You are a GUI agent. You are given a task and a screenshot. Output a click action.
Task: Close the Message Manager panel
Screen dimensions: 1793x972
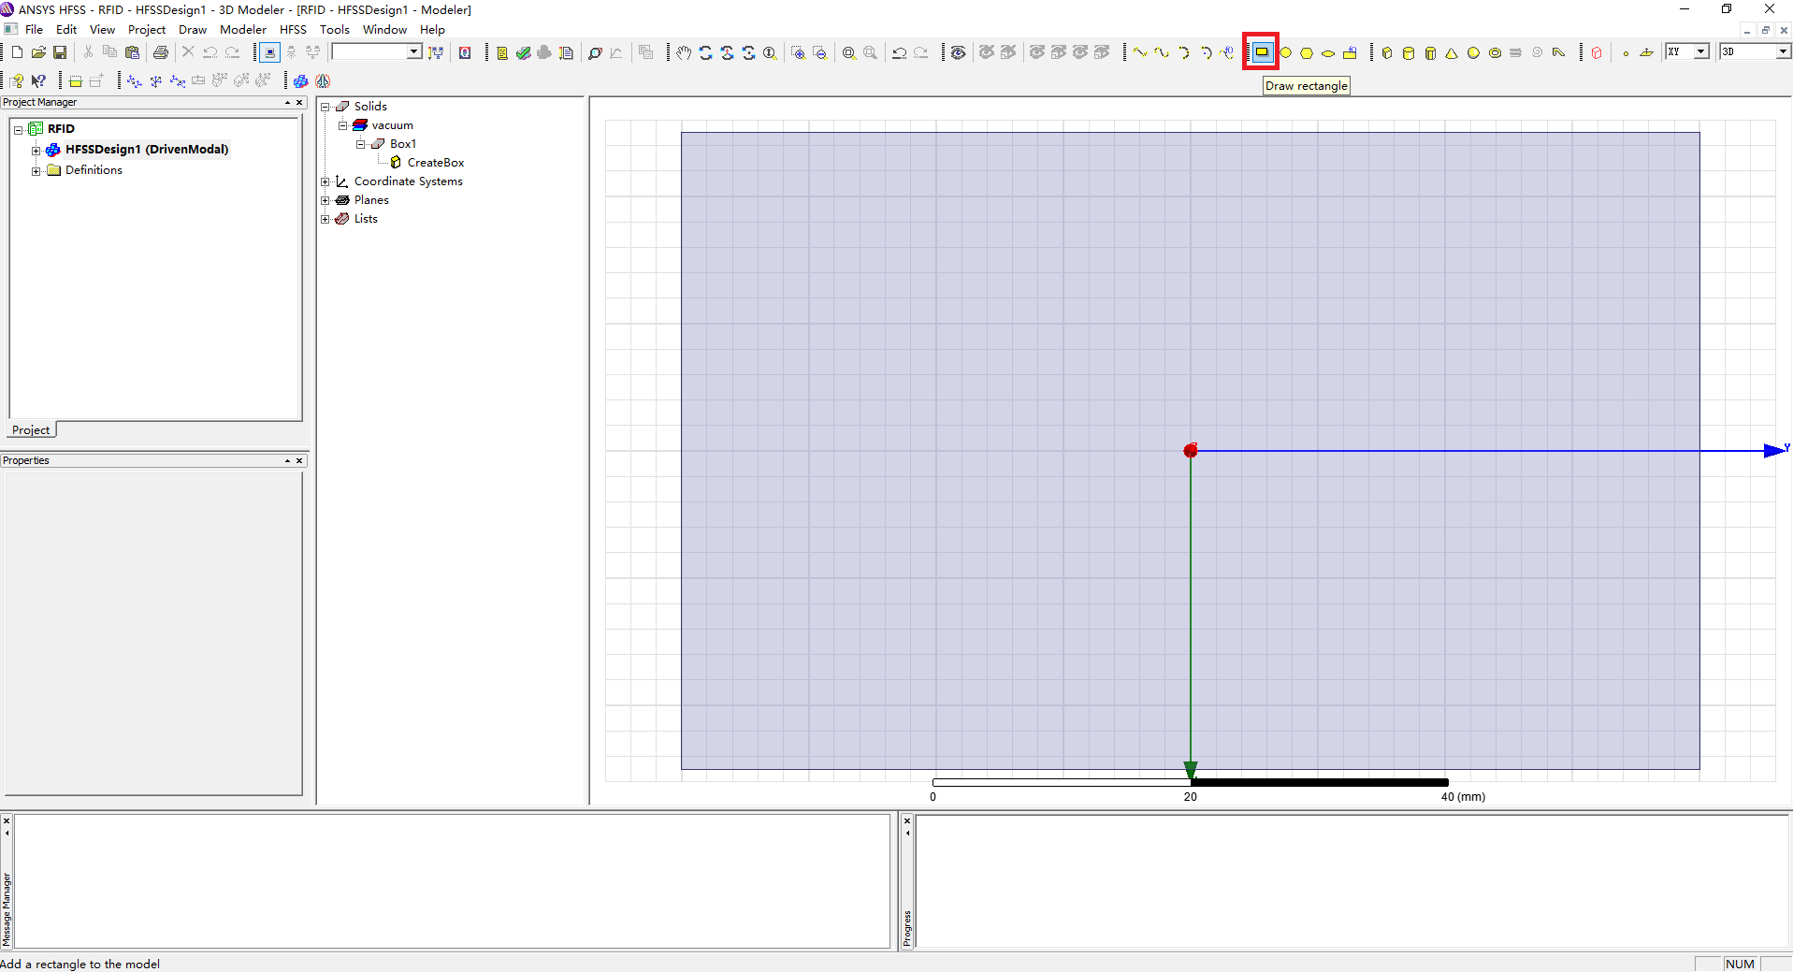[7, 821]
